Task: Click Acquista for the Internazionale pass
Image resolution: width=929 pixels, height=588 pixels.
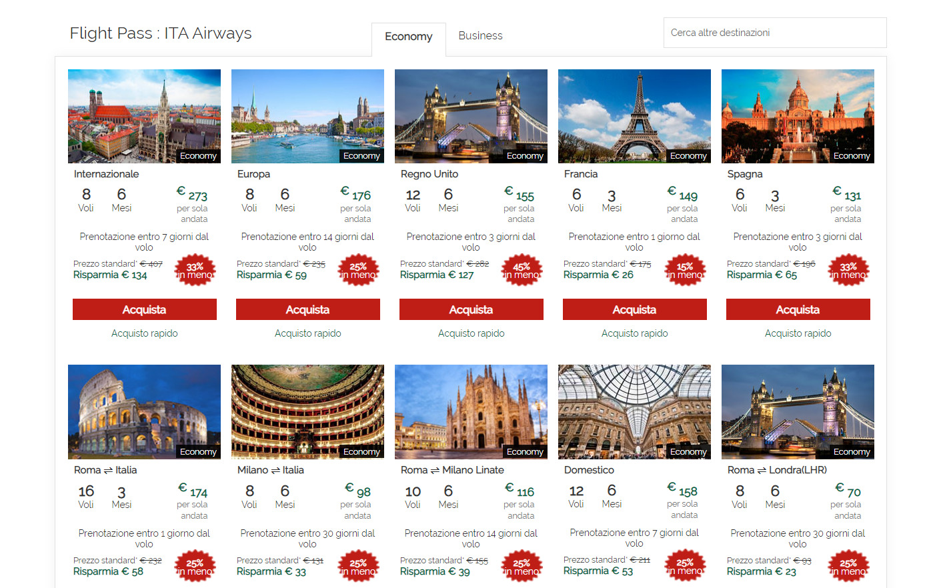Action: (x=145, y=309)
